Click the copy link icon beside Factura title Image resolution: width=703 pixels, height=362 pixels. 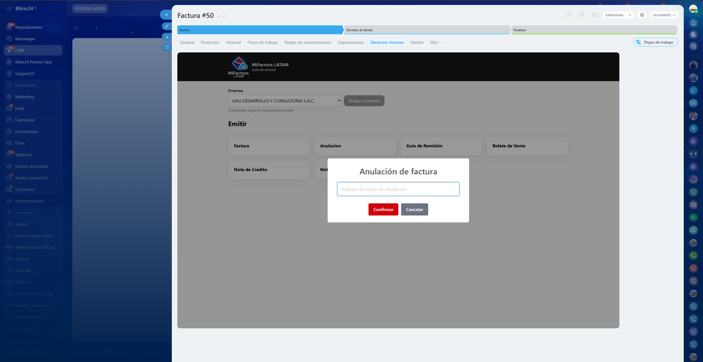tap(225, 17)
